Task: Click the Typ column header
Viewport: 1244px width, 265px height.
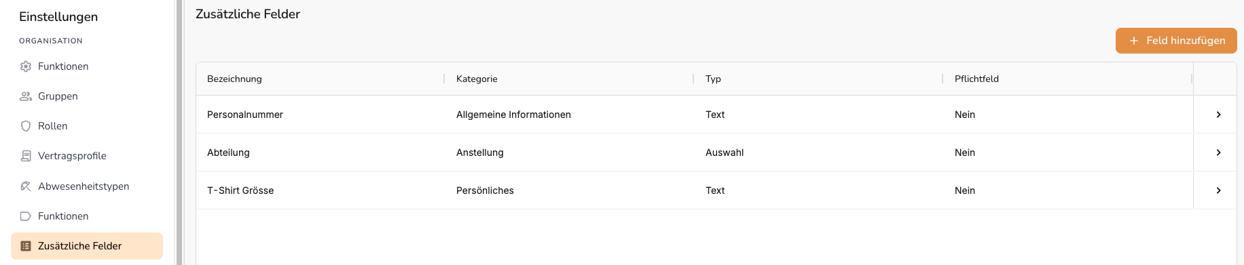Action: (x=713, y=79)
